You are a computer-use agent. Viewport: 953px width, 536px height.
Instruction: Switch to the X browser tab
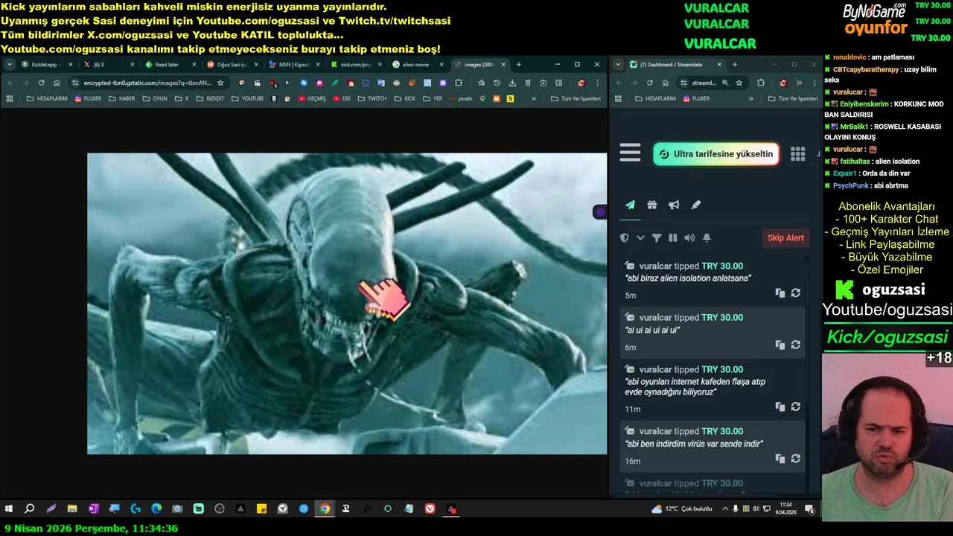click(x=108, y=65)
